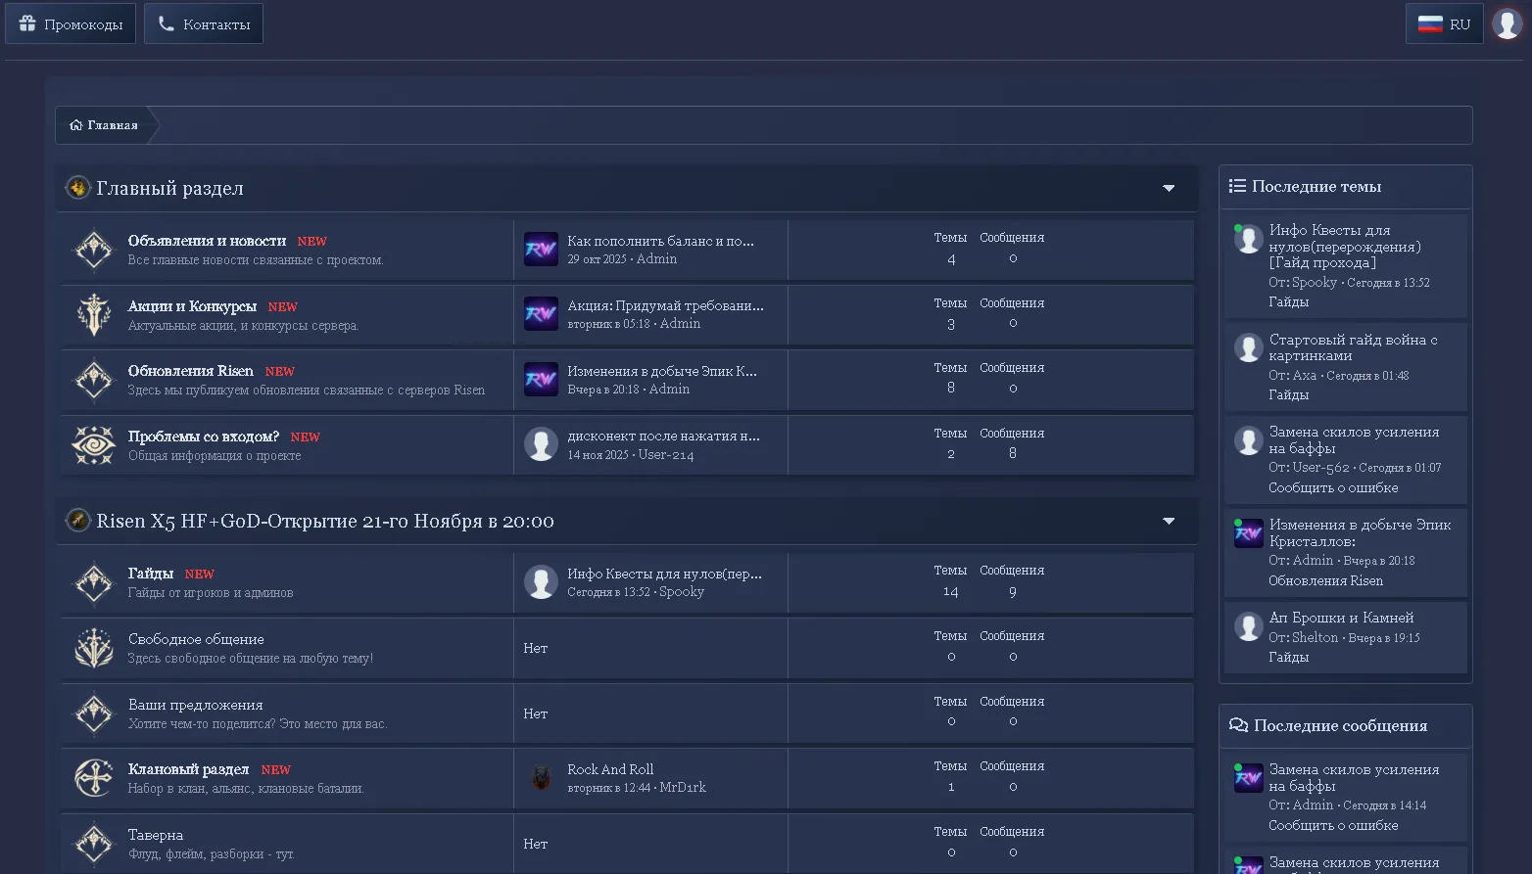Viewport: 1532px width, 874px height.
Task: Click the user profile avatar in top-right corner
Action: (1507, 23)
